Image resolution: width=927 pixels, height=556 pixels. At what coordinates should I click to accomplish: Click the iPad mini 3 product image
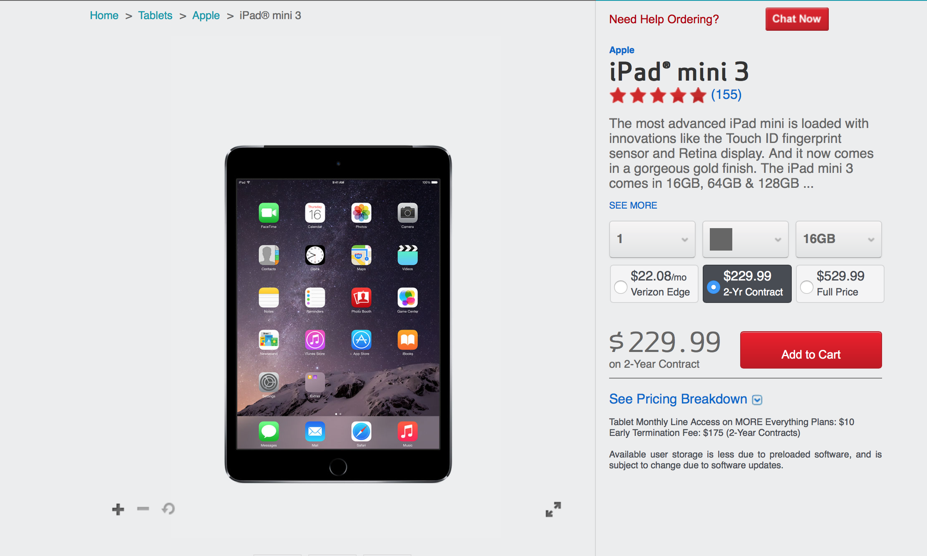click(338, 314)
